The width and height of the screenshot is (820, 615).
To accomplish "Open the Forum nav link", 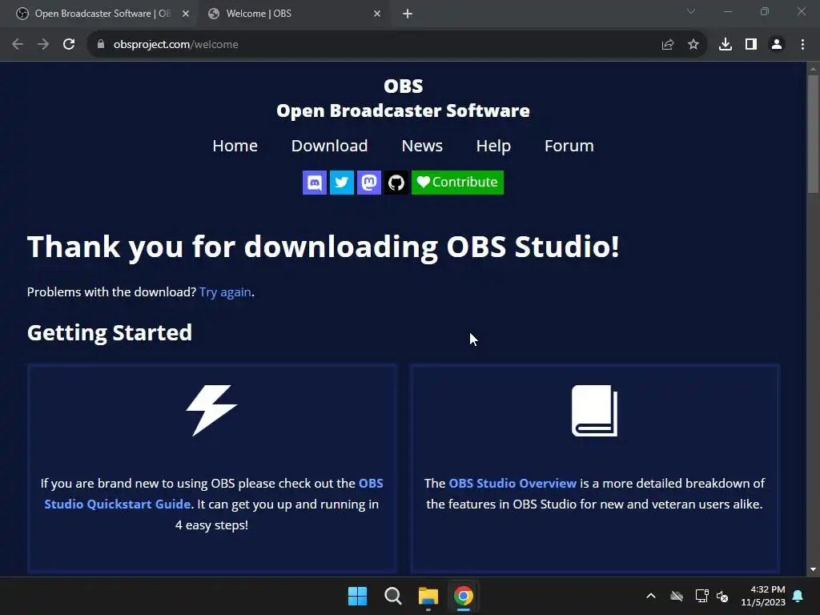I will (569, 146).
